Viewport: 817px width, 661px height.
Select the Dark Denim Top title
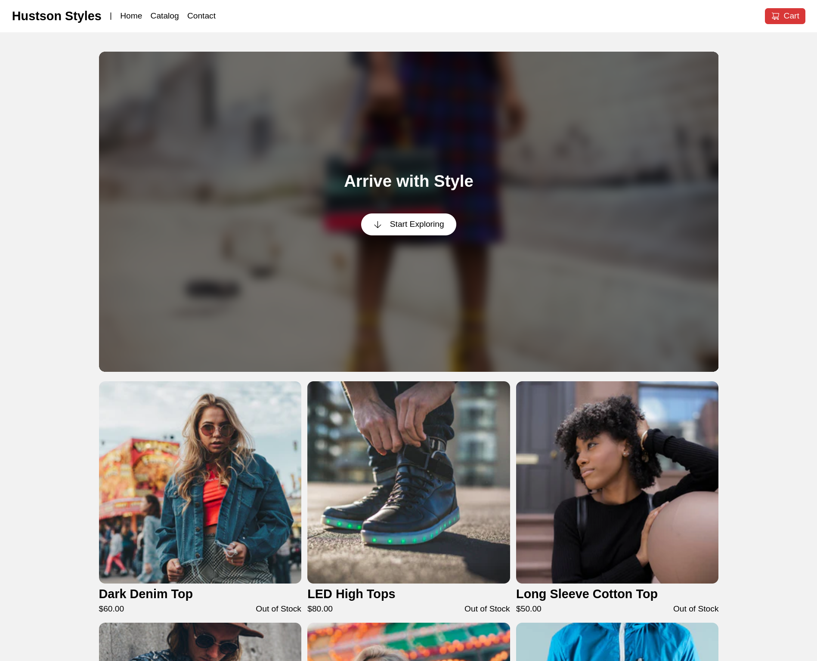click(x=145, y=594)
